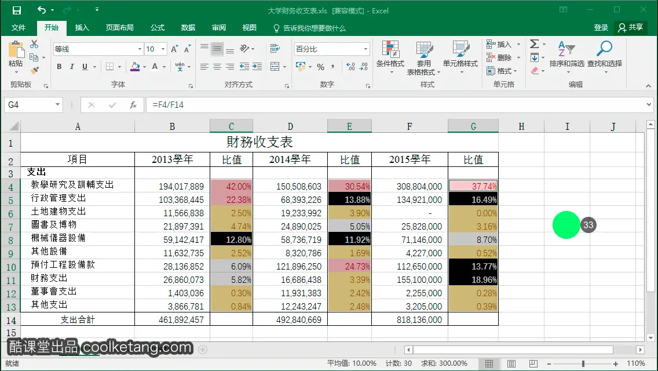This screenshot has height=371, width=658.
Task: Click the 共享 Share button
Action: pos(631,28)
